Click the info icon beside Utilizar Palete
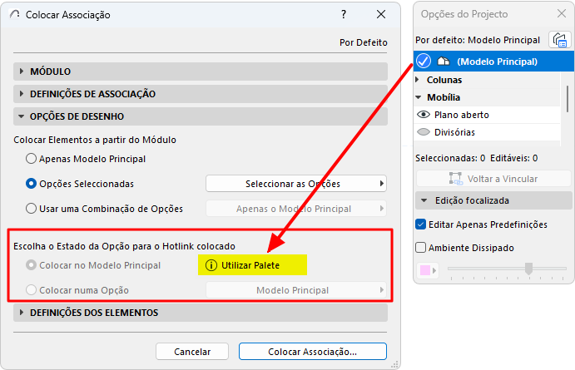Screen dimensions: 575x370 [x=211, y=265]
